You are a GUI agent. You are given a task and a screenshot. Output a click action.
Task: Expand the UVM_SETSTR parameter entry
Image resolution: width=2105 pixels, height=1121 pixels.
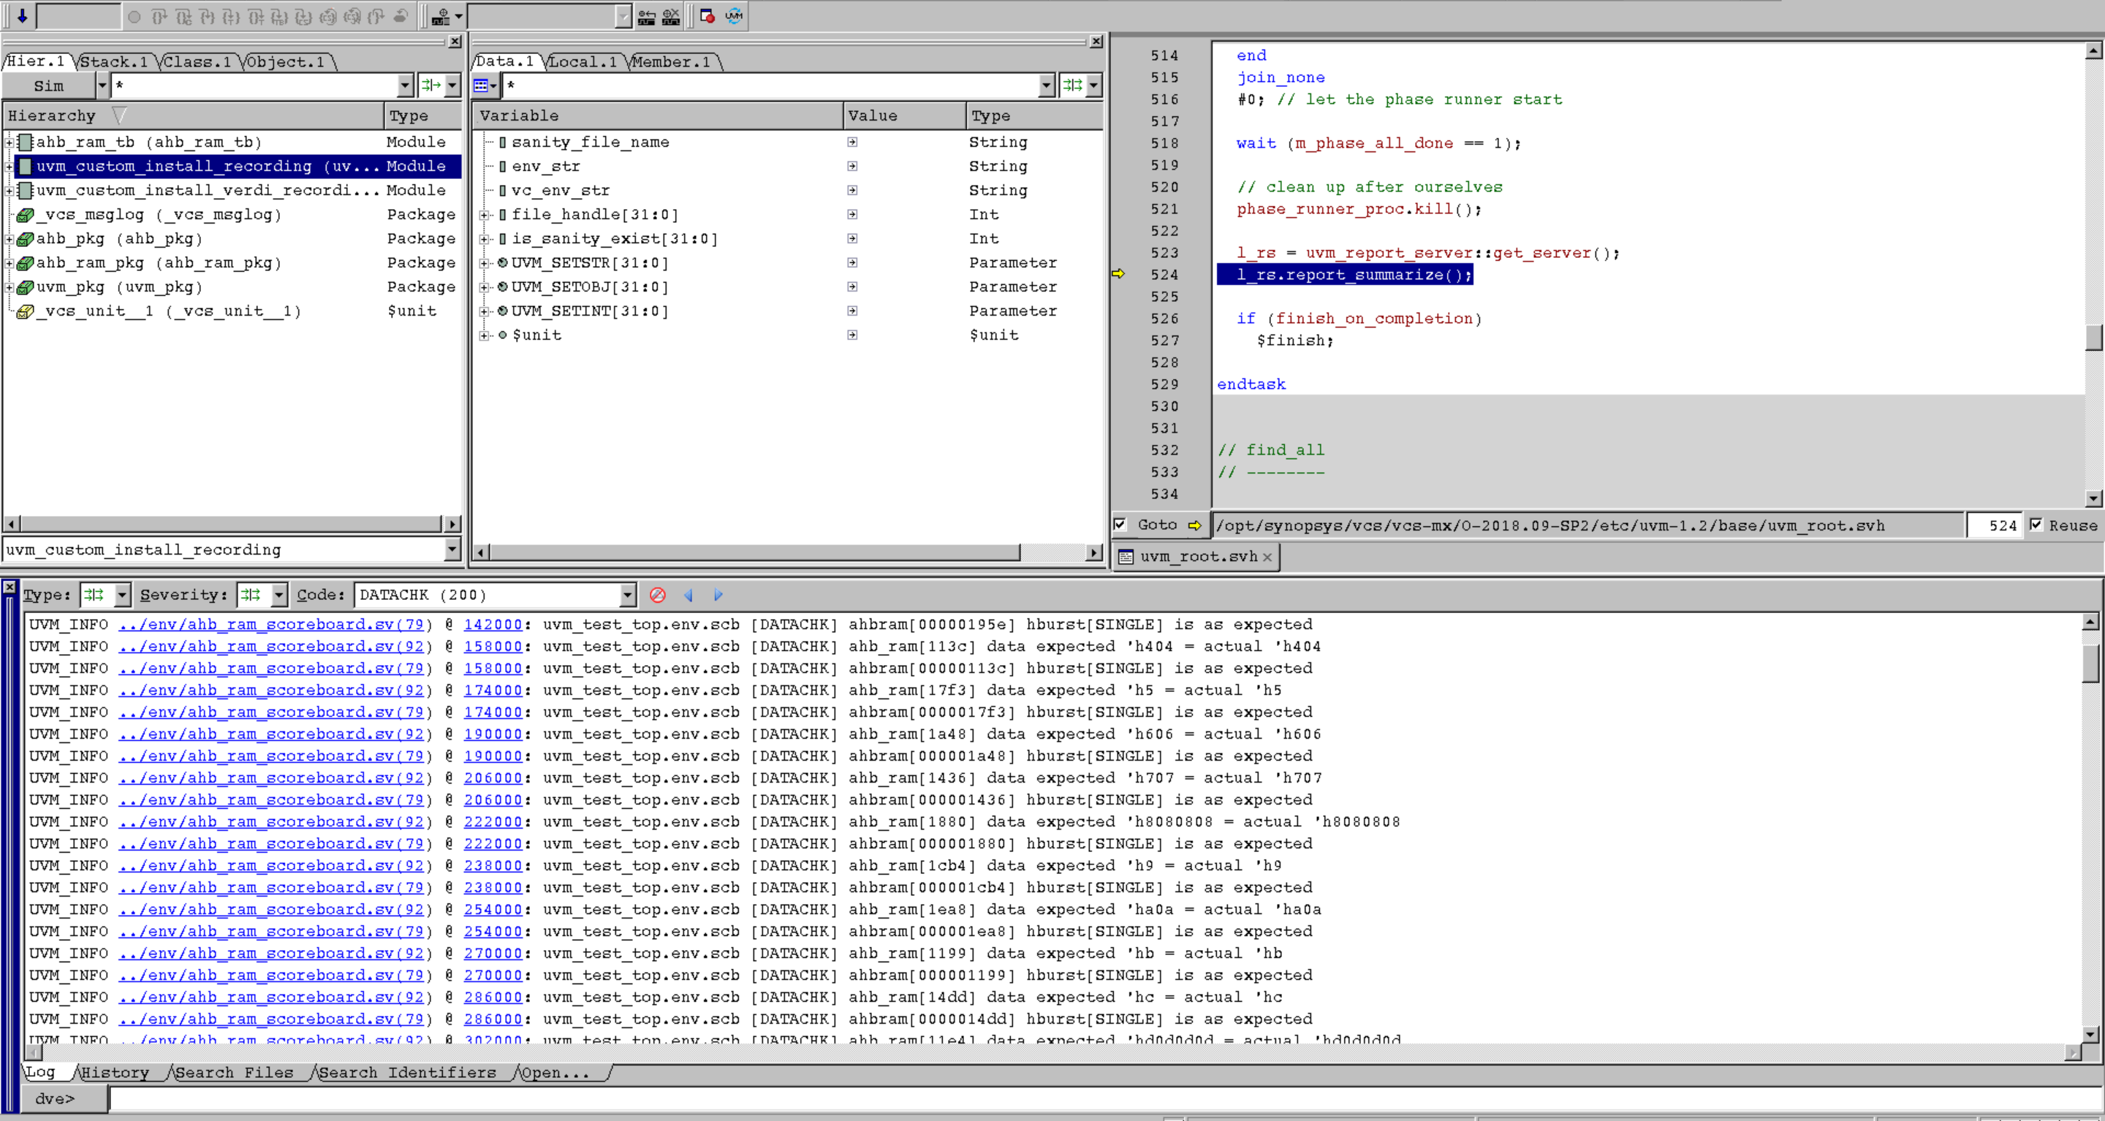pyautogui.click(x=485, y=263)
